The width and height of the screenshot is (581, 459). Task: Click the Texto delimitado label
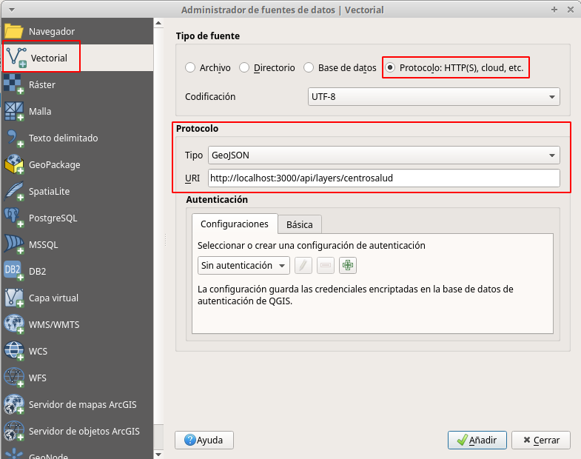click(64, 138)
